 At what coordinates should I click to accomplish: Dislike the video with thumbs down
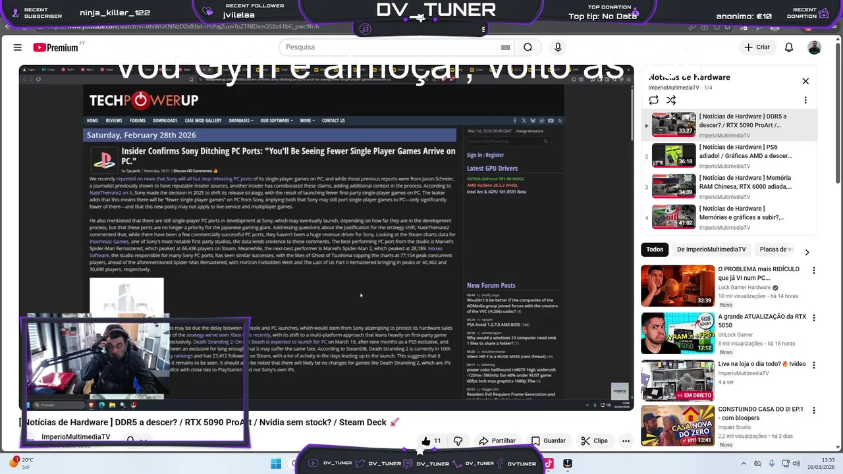tap(458, 441)
